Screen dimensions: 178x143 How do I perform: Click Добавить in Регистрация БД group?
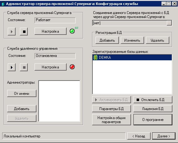pos(107,40)
